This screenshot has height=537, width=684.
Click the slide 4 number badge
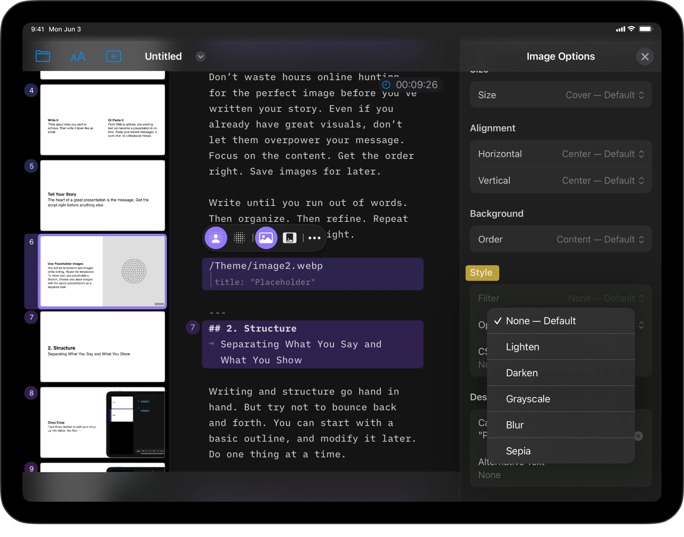31,90
